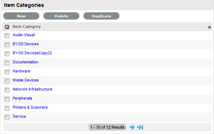214x134 pixels.
Task: Open the BYOD Devices category link
Action: pyautogui.click(x=26, y=44)
